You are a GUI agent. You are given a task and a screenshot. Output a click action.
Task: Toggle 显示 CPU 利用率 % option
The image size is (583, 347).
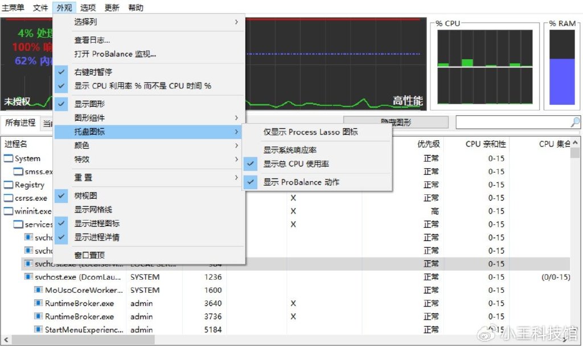coord(149,86)
